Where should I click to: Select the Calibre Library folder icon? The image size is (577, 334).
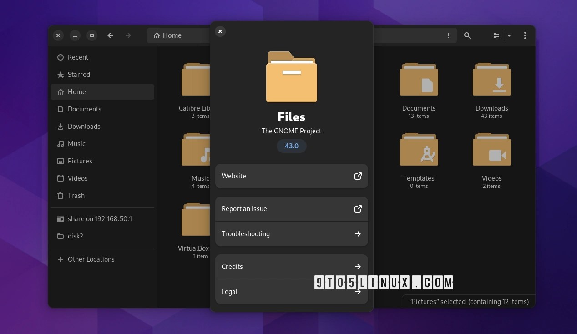click(x=196, y=79)
